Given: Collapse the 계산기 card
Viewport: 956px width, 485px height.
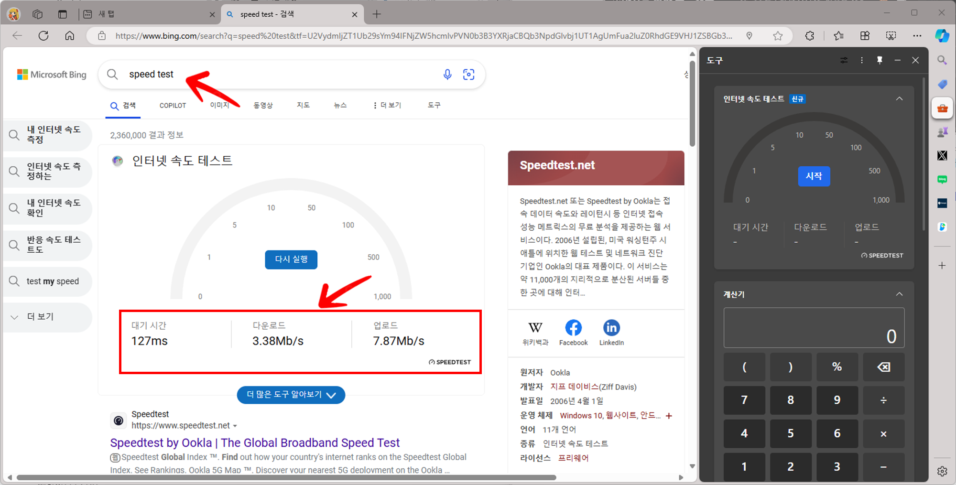Looking at the screenshot, I should click(899, 294).
